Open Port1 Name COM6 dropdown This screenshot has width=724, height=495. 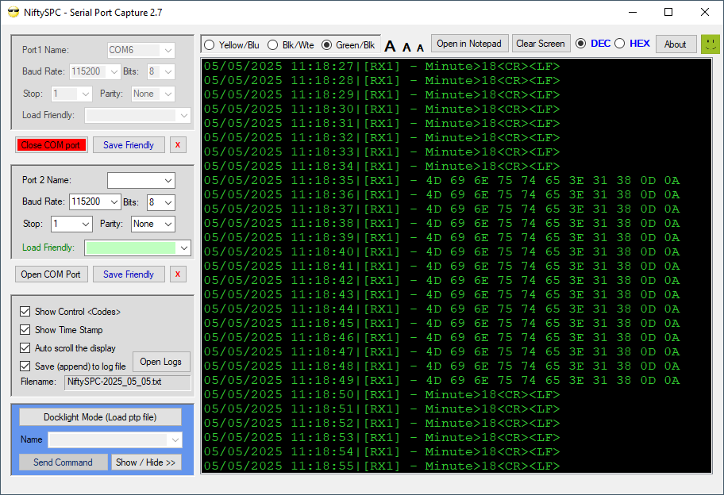(141, 50)
